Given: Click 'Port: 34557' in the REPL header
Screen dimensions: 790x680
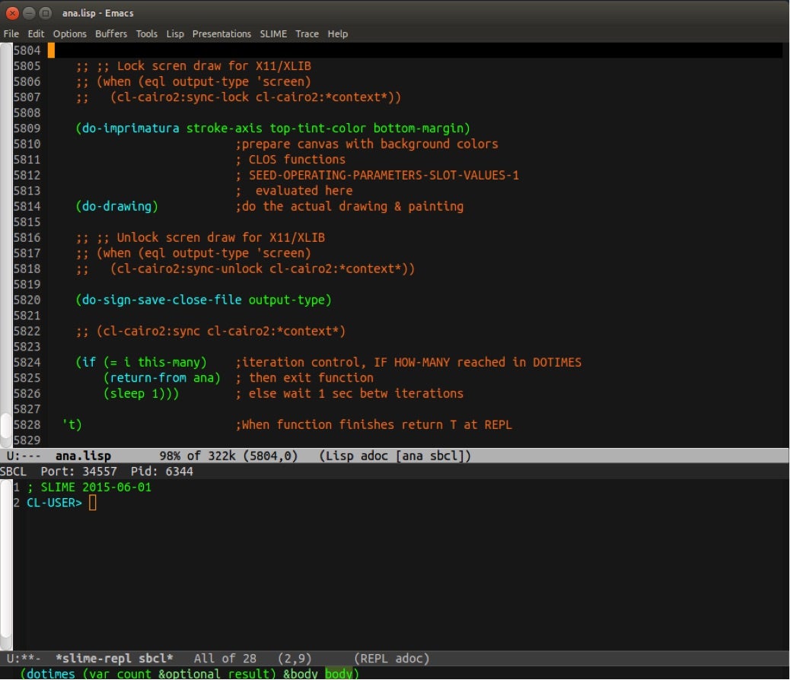Looking at the screenshot, I should coord(78,472).
